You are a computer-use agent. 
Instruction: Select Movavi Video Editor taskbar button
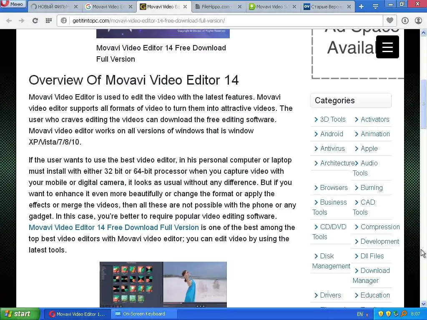point(77,314)
